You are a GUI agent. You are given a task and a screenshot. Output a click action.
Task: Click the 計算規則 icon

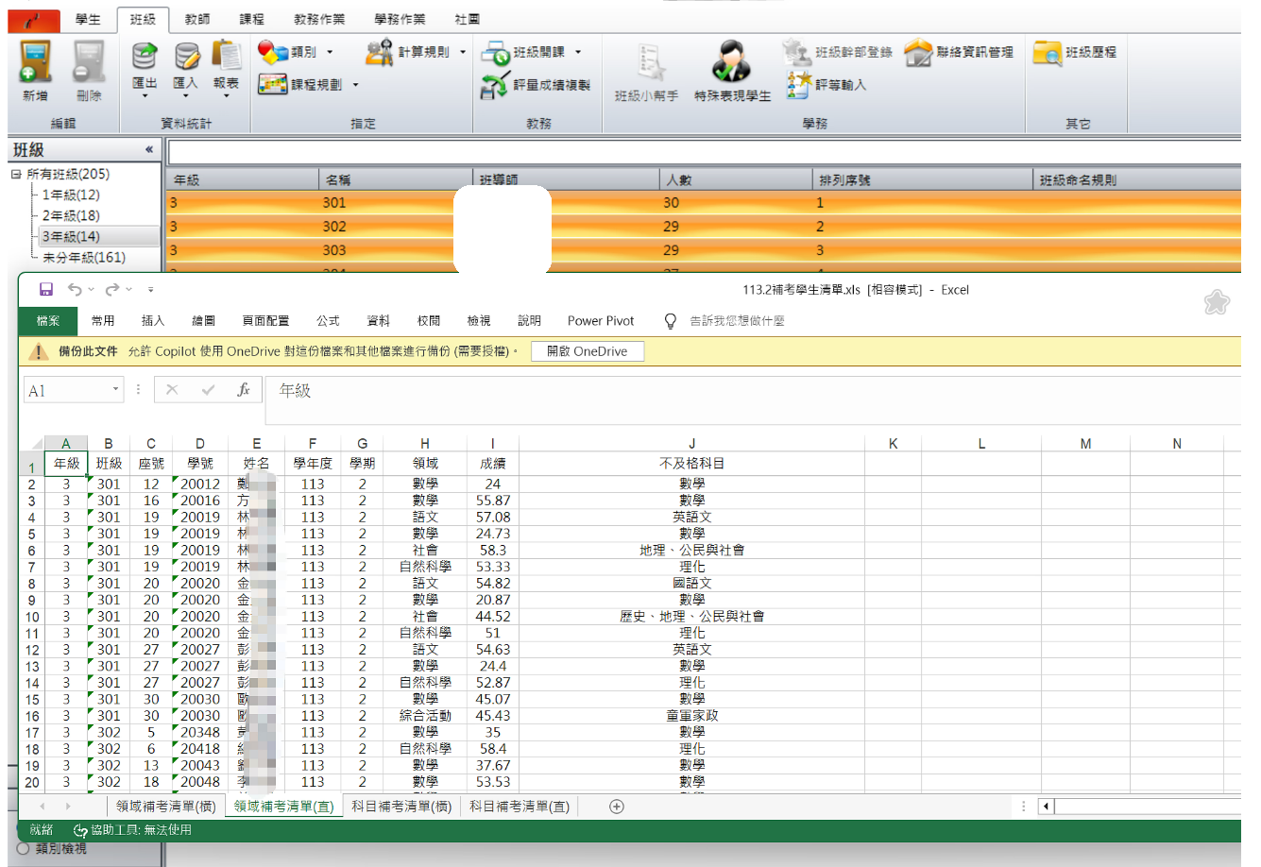[380, 52]
